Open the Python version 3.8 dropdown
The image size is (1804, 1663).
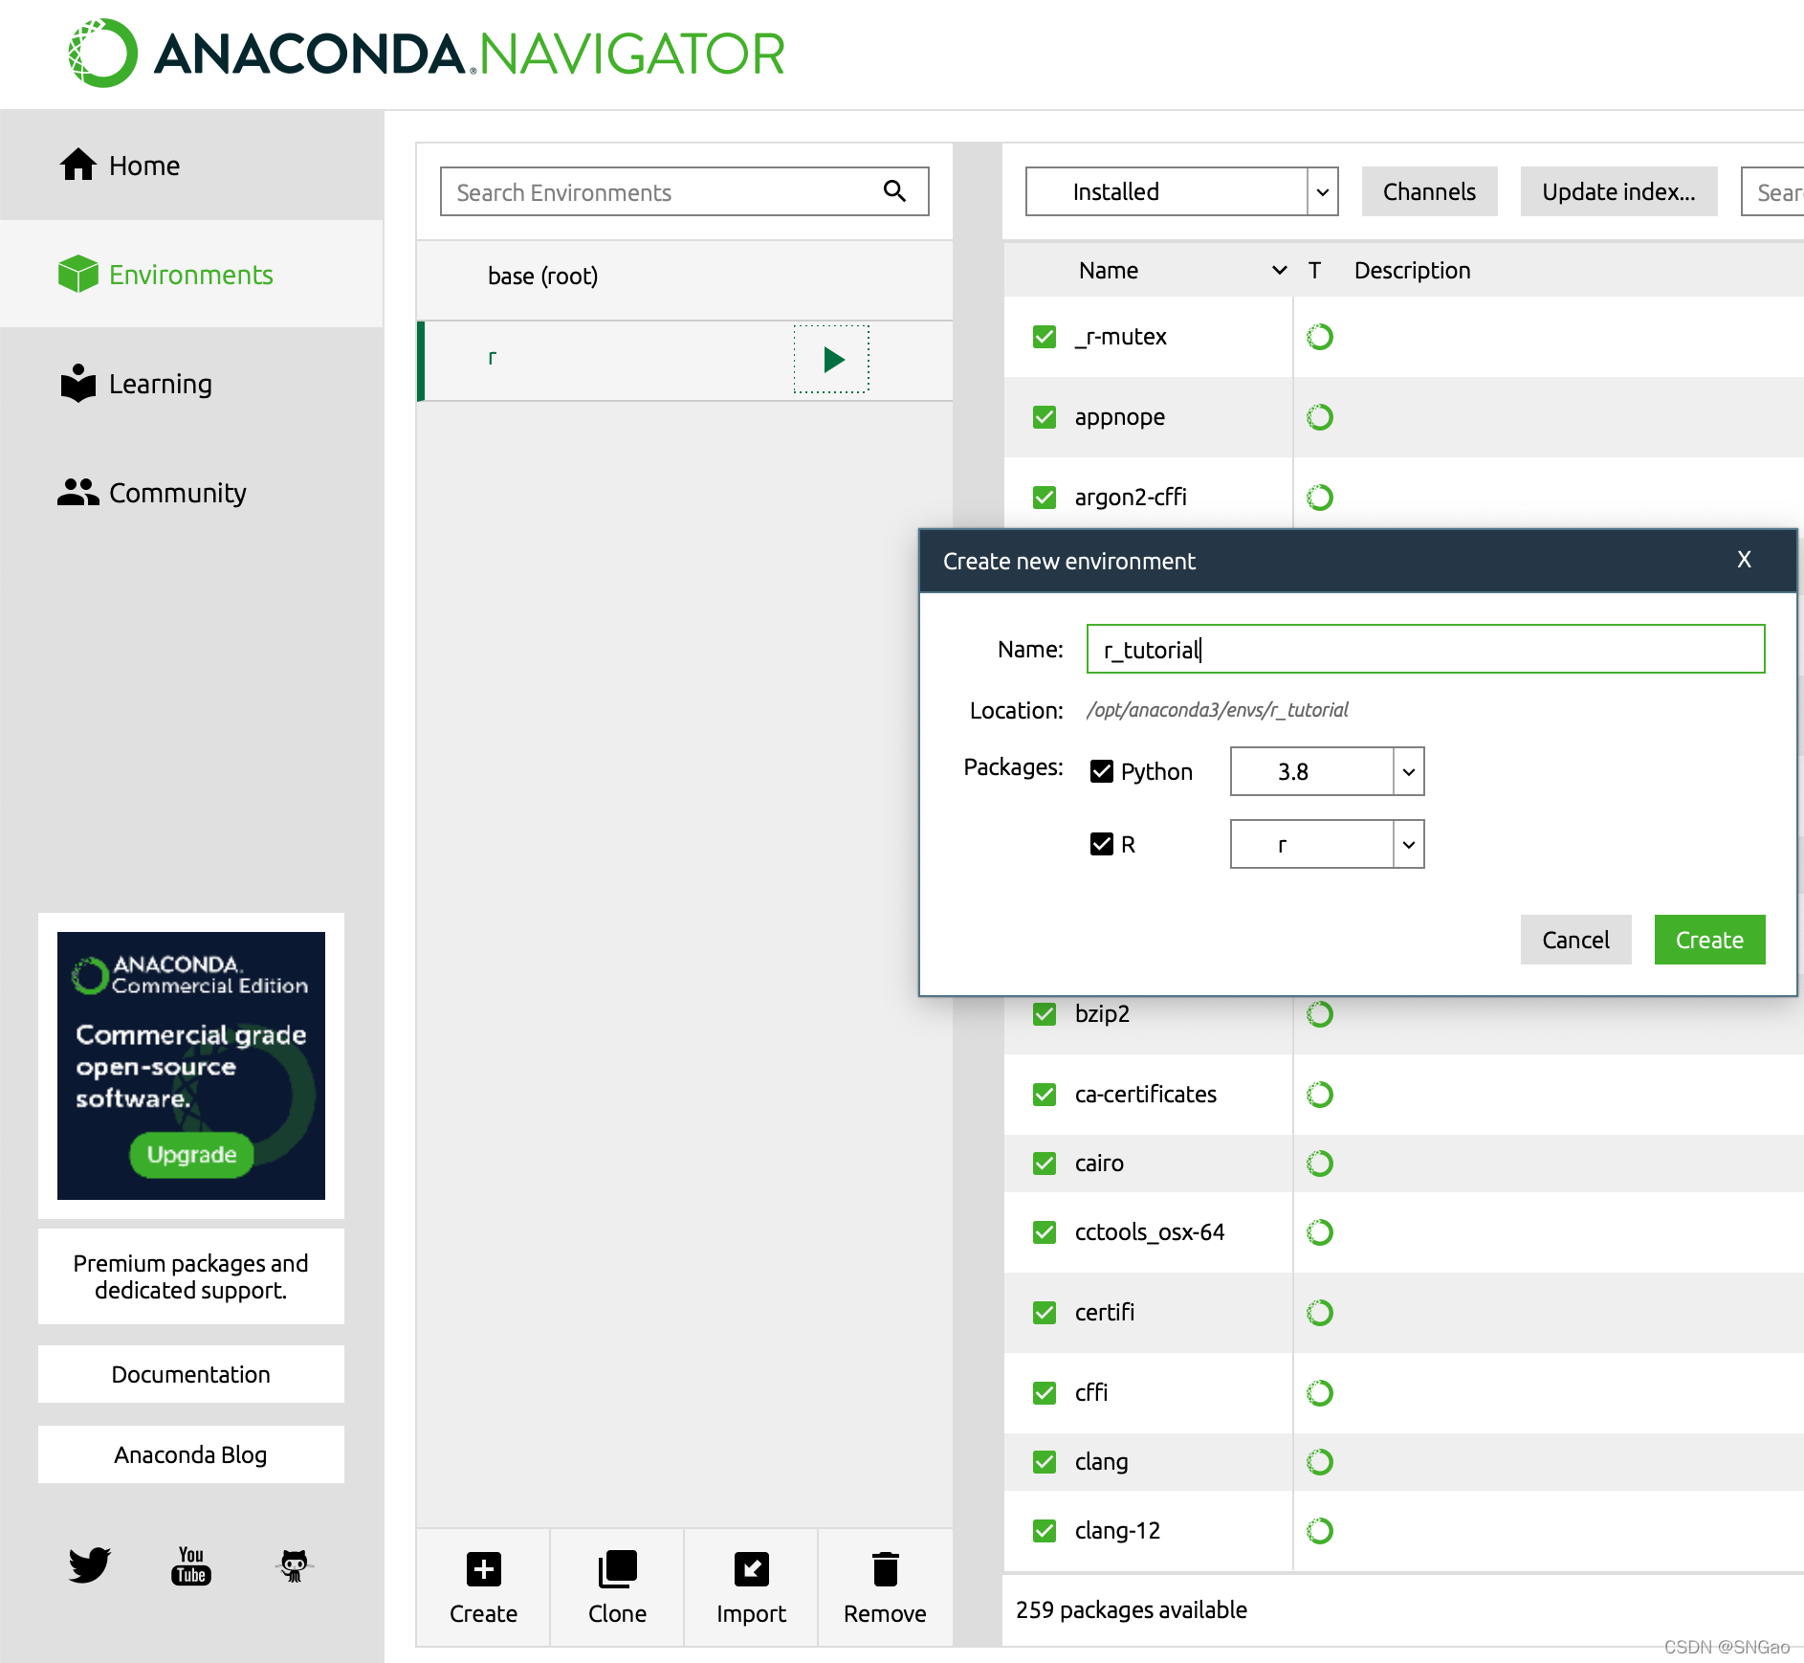tap(1327, 771)
